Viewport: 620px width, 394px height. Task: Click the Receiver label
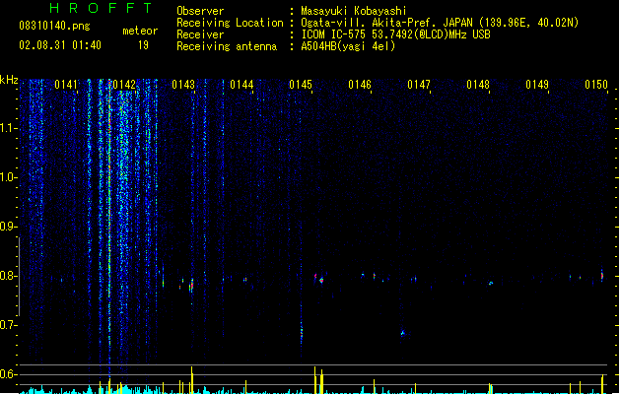click(200, 34)
